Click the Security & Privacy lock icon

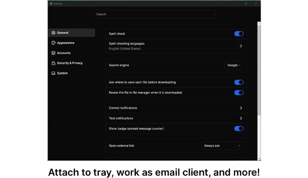53,63
